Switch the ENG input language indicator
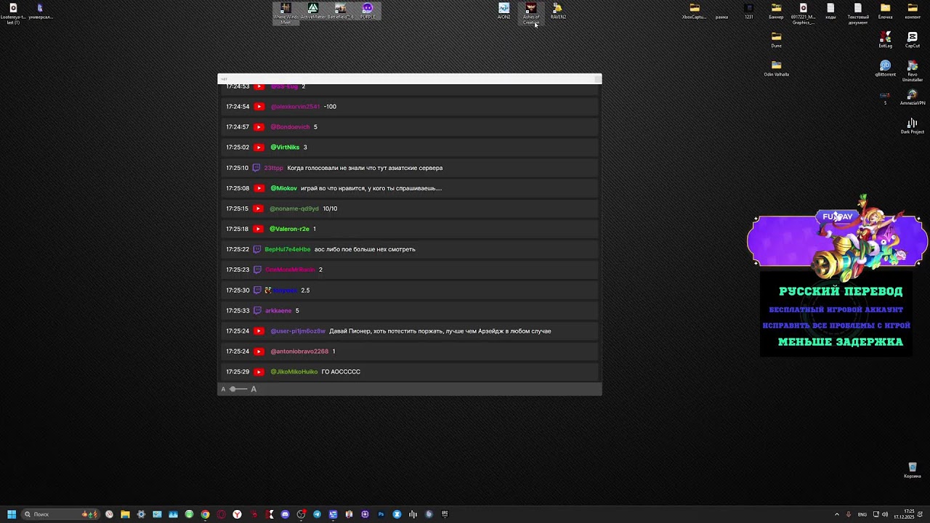Screen dimensions: 930x523 pyautogui.click(x=862, y=514)
